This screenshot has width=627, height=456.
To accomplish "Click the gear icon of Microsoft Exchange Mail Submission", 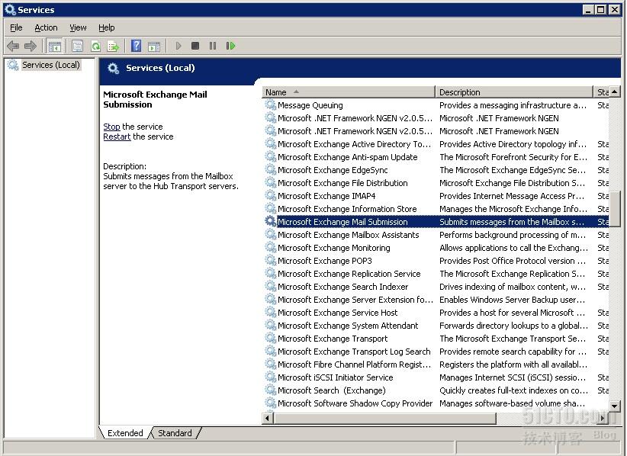I will [x=271, y=221].
